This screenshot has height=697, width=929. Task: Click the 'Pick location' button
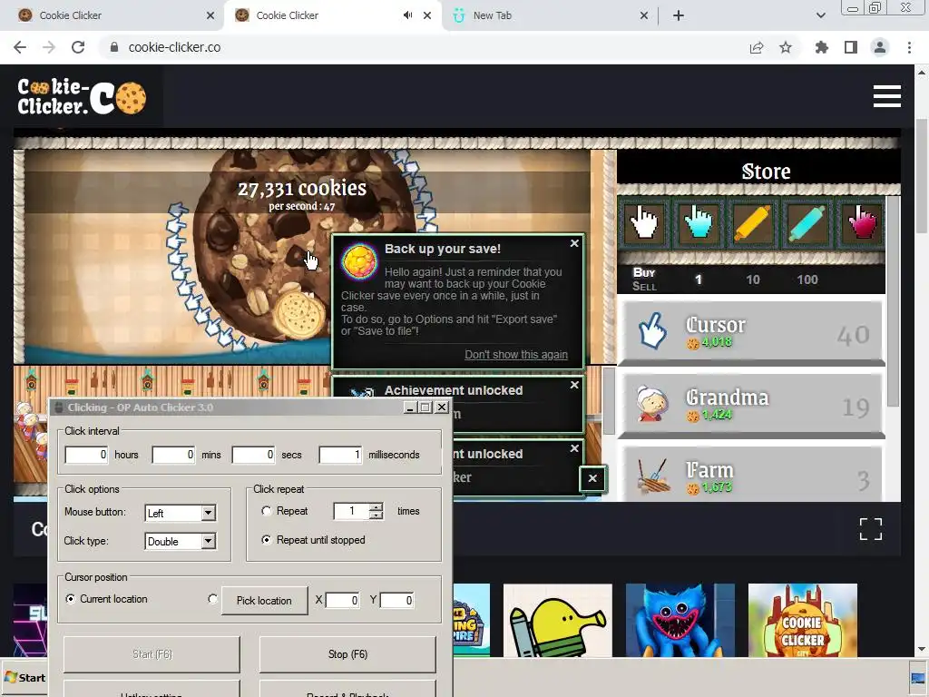(264, 601)
